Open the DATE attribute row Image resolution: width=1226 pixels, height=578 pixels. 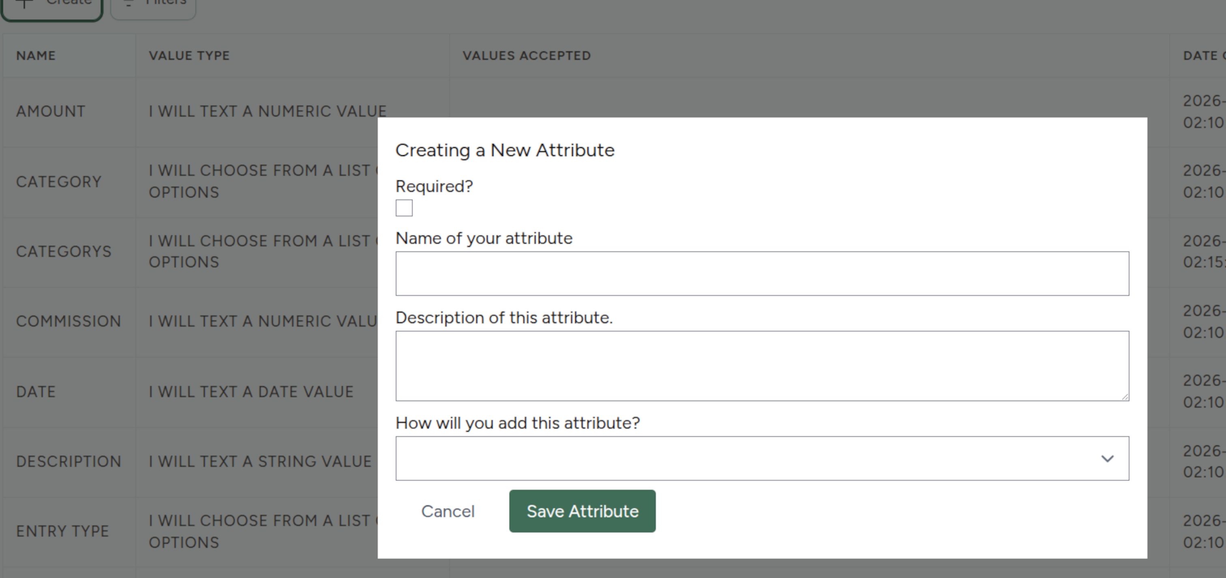(36, 392)
